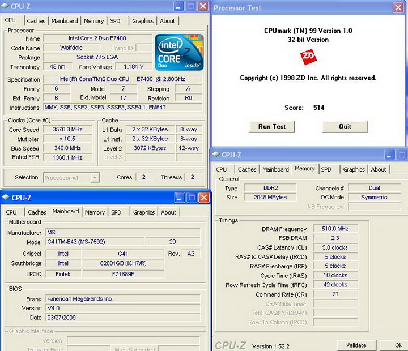
Task: Click Multiplier value x 10.5
Action: pos(67,139)
